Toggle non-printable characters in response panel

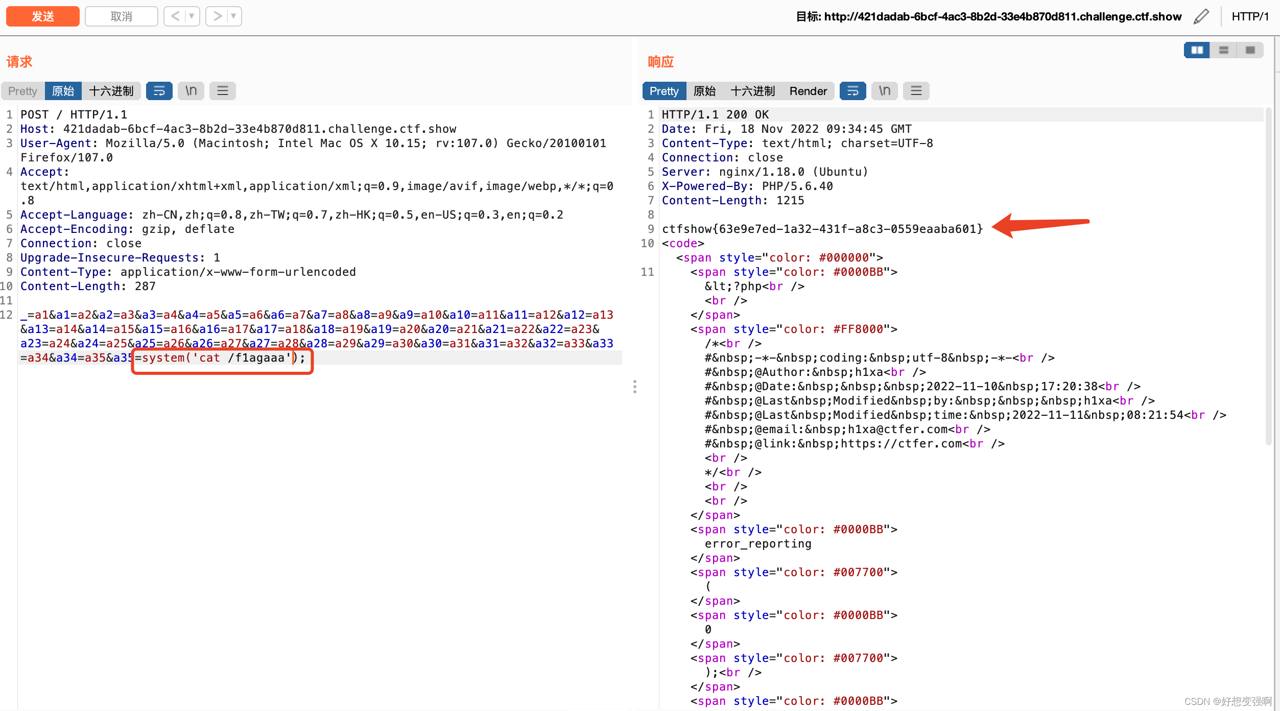(x=885, y=91)
